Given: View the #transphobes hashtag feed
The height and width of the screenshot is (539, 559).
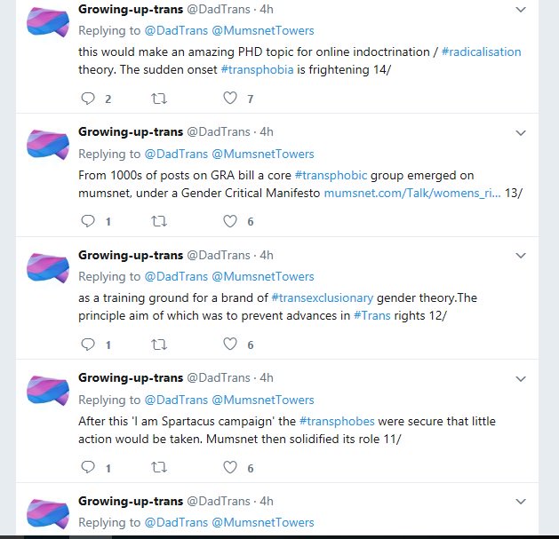Looking at the screenshot, I should [x=337, y=422].
